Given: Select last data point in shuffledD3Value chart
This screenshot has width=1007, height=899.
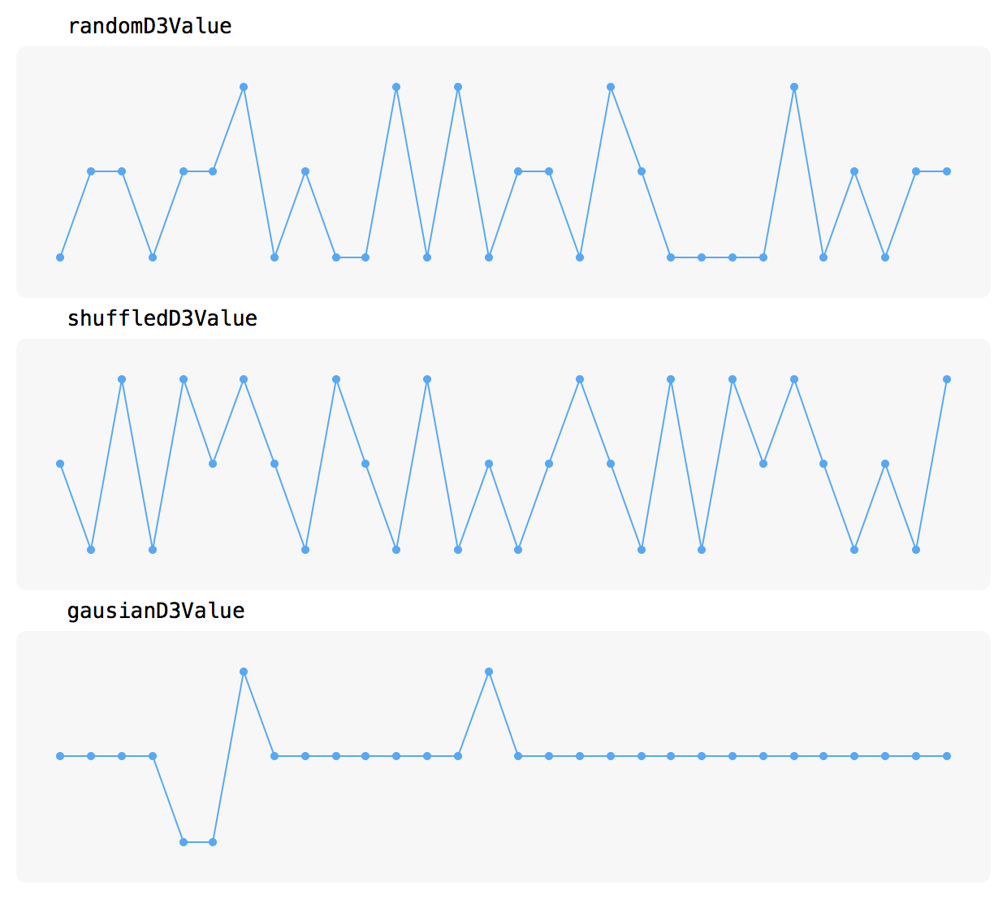Looking at the screenshot, I should pyautogui.click(x=947, y=379).
